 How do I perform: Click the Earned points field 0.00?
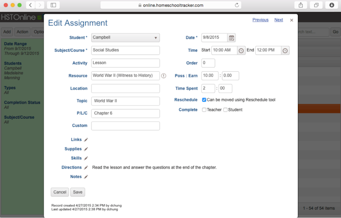[231, 76]
